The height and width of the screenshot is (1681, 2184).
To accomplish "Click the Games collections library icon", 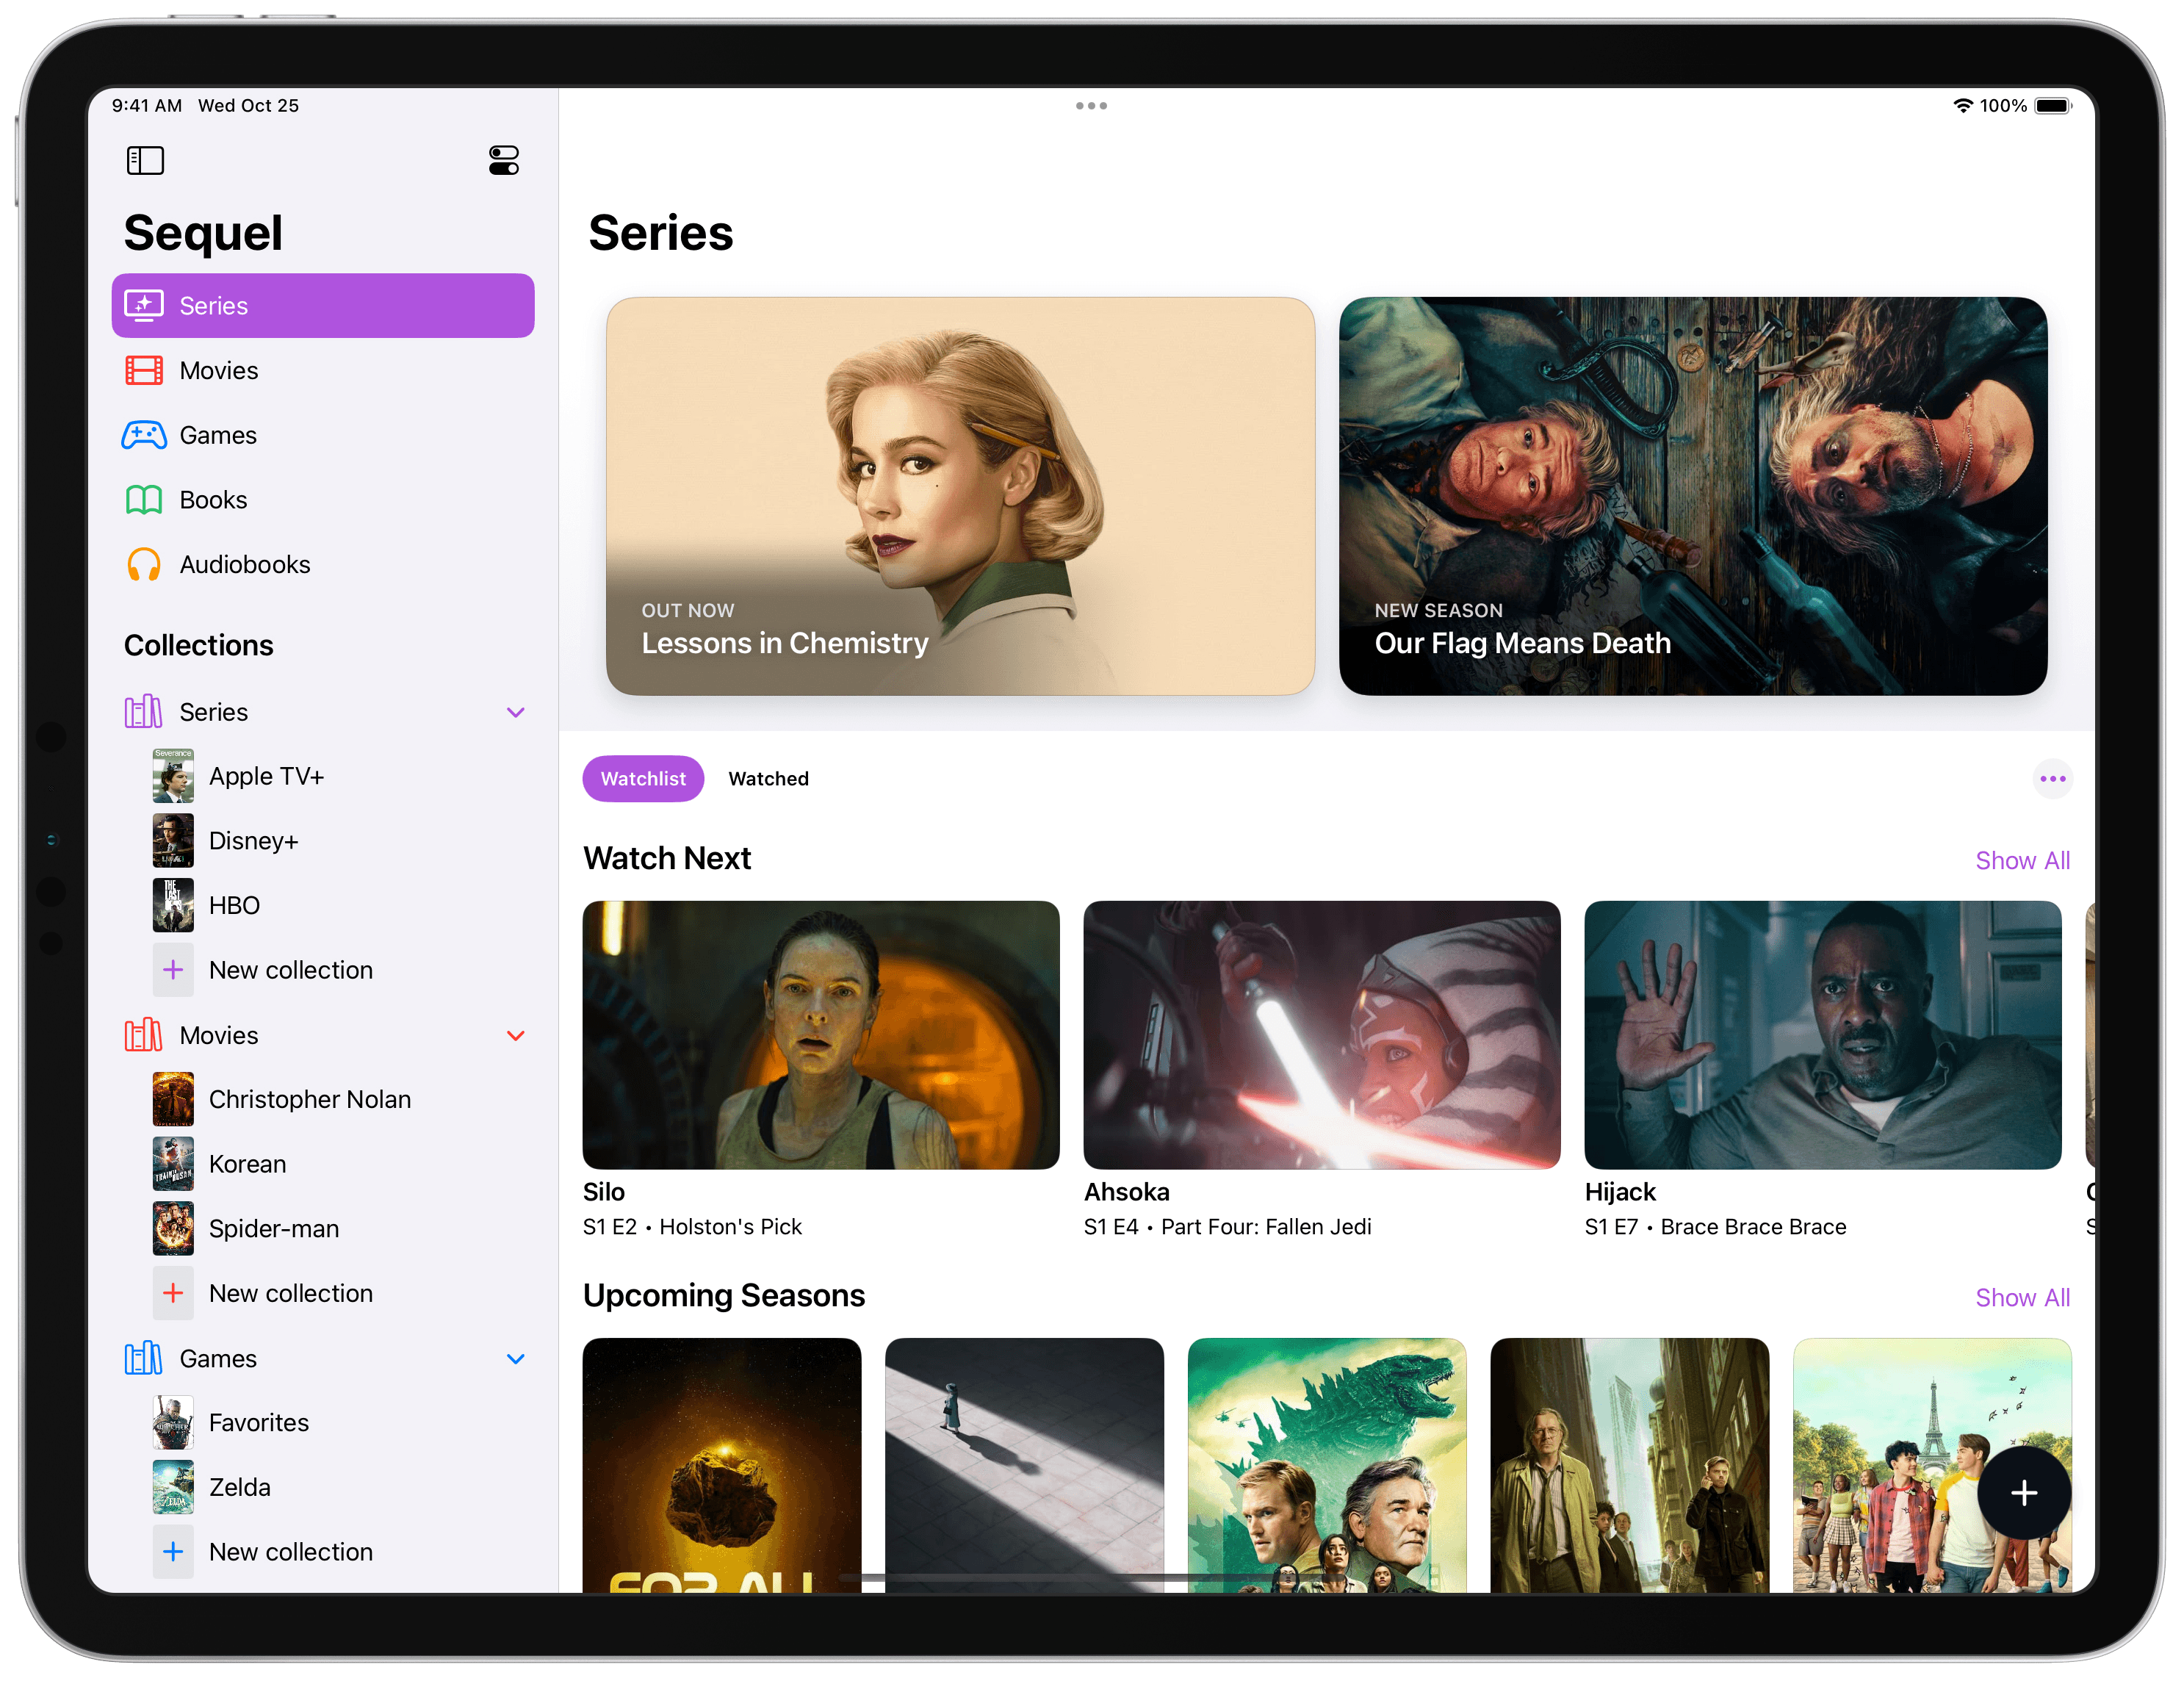I will pos(143,1359).
